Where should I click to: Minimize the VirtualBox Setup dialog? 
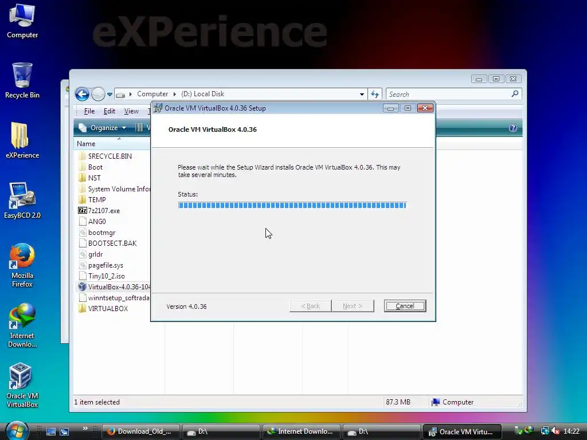pos(390,108)
